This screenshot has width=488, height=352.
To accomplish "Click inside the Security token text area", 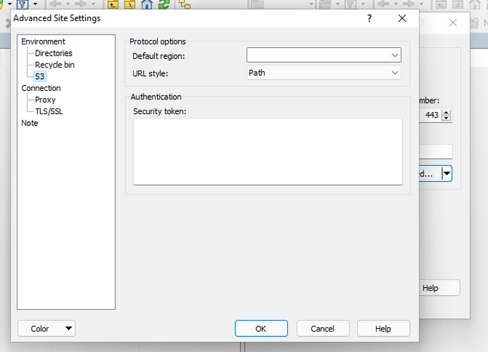I will (x=268, y=151).
